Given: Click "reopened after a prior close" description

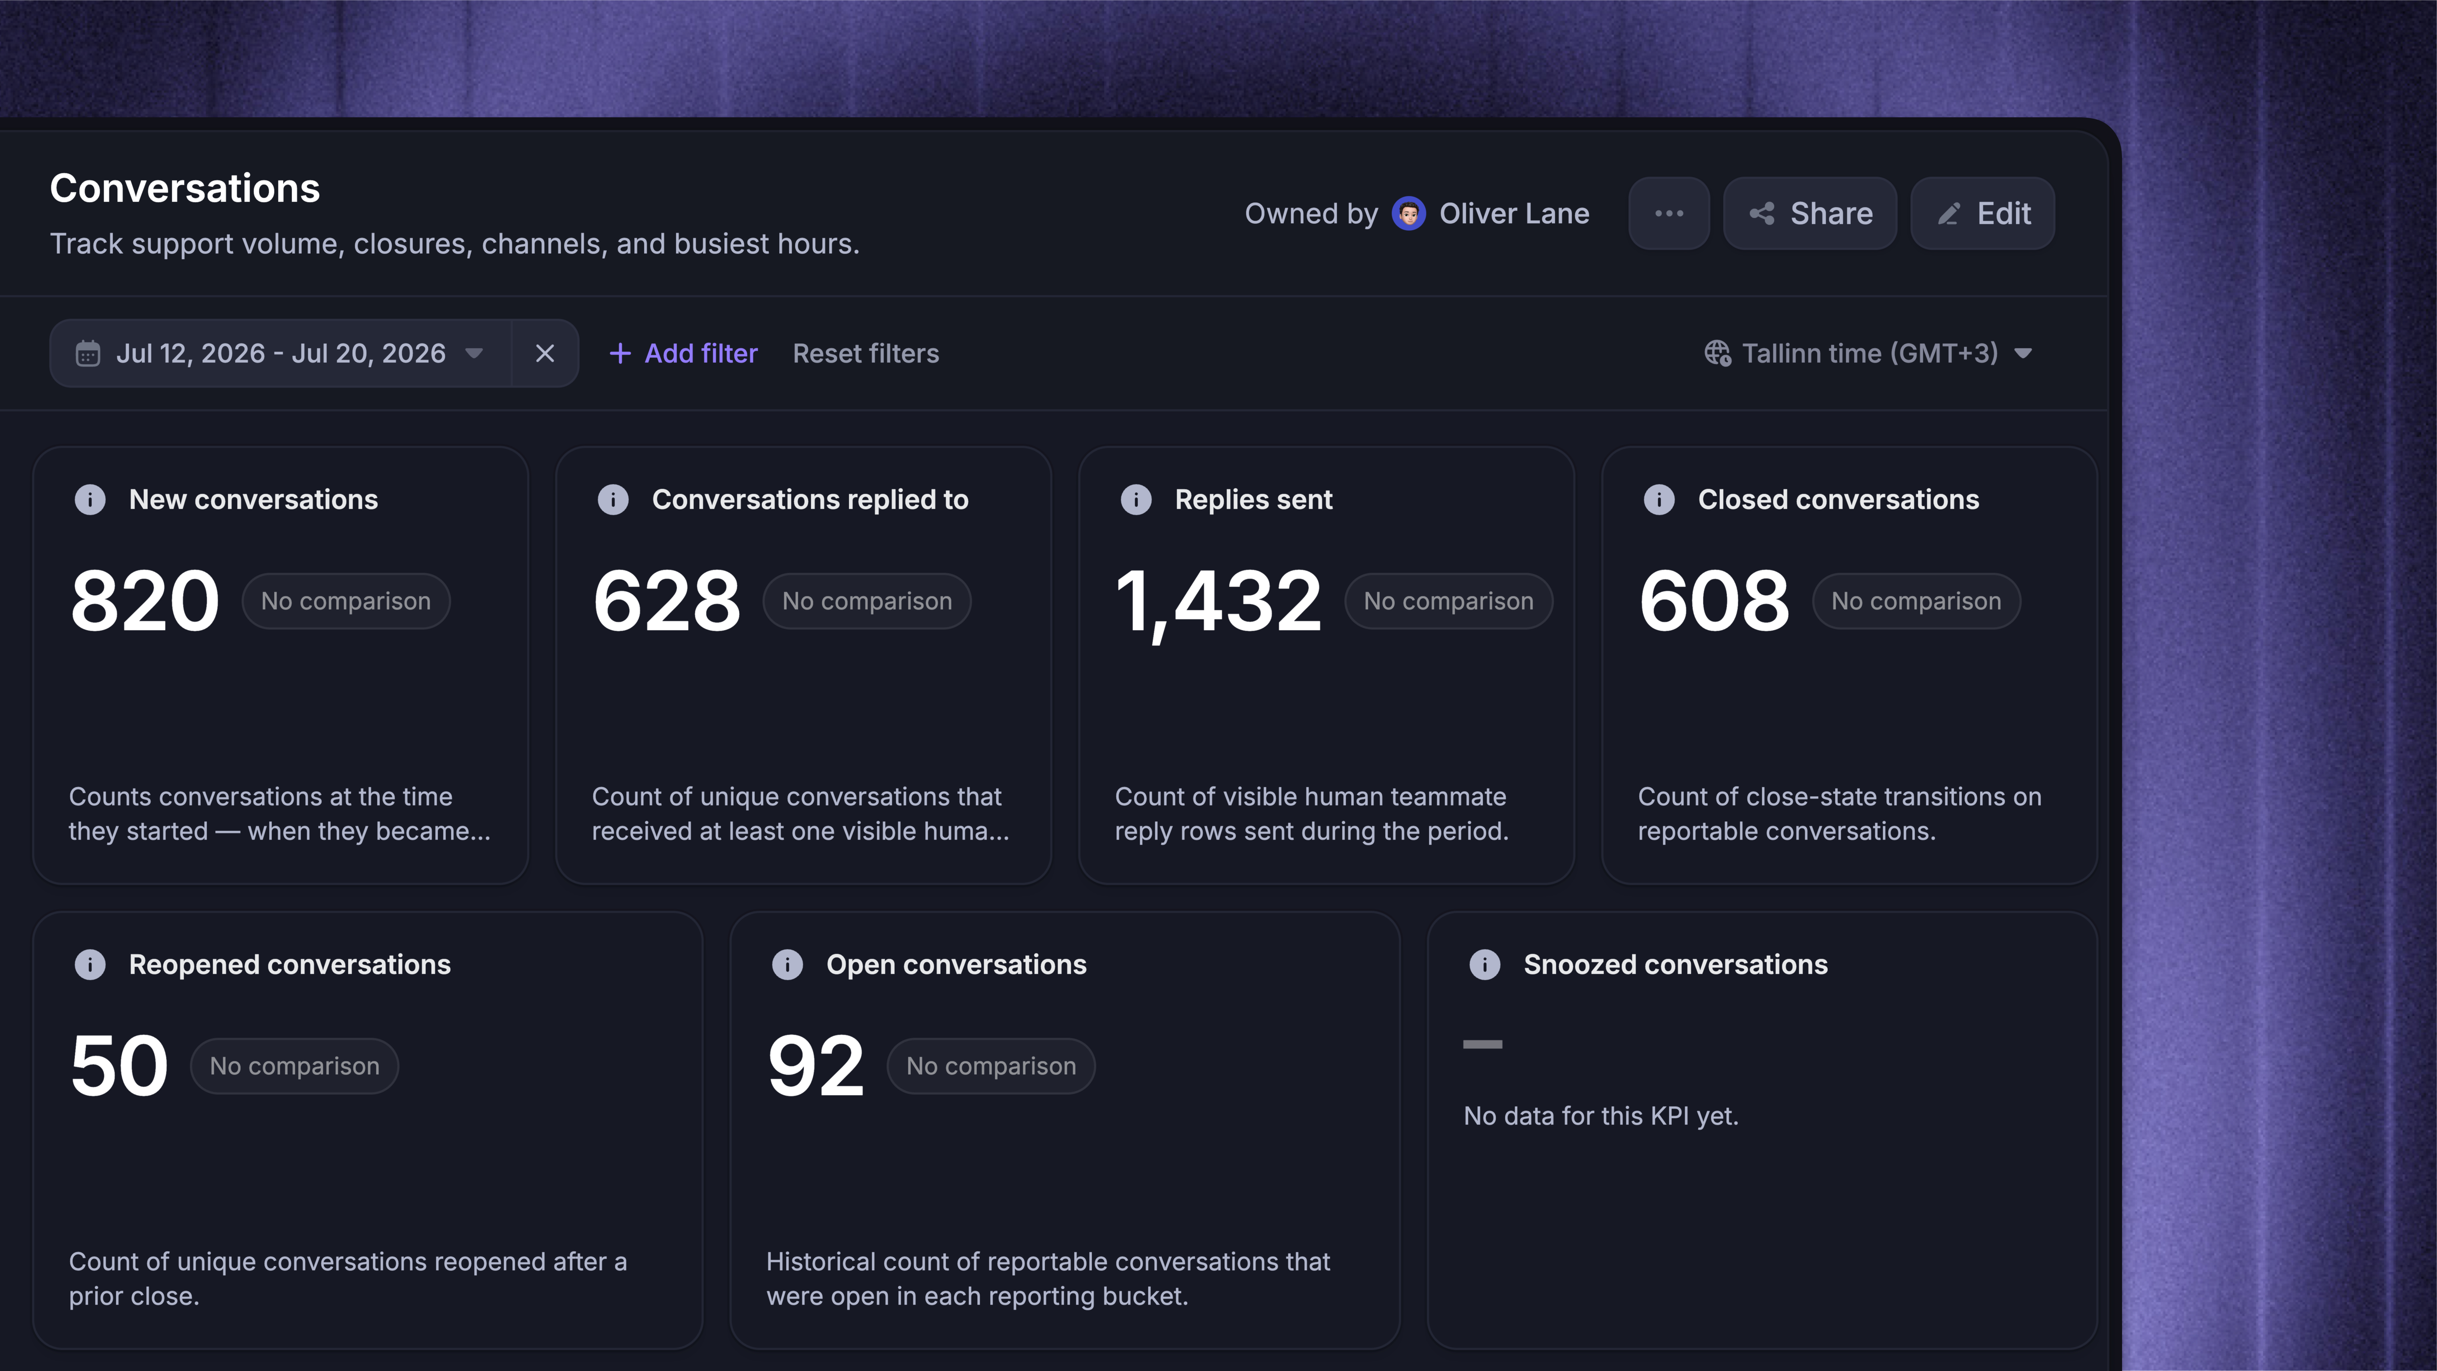Looking at the screenshot, I should [348, 1279].
